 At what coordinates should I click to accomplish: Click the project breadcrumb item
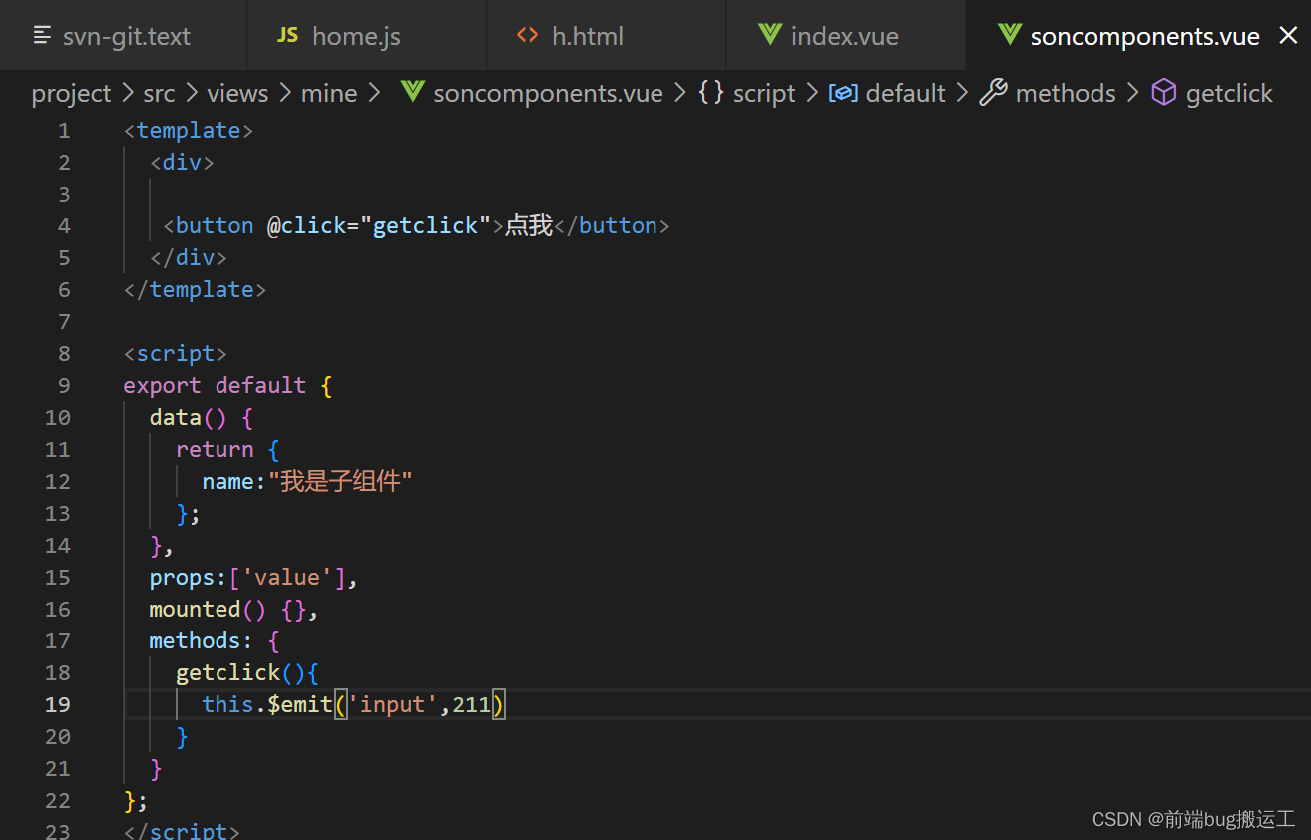71,92
